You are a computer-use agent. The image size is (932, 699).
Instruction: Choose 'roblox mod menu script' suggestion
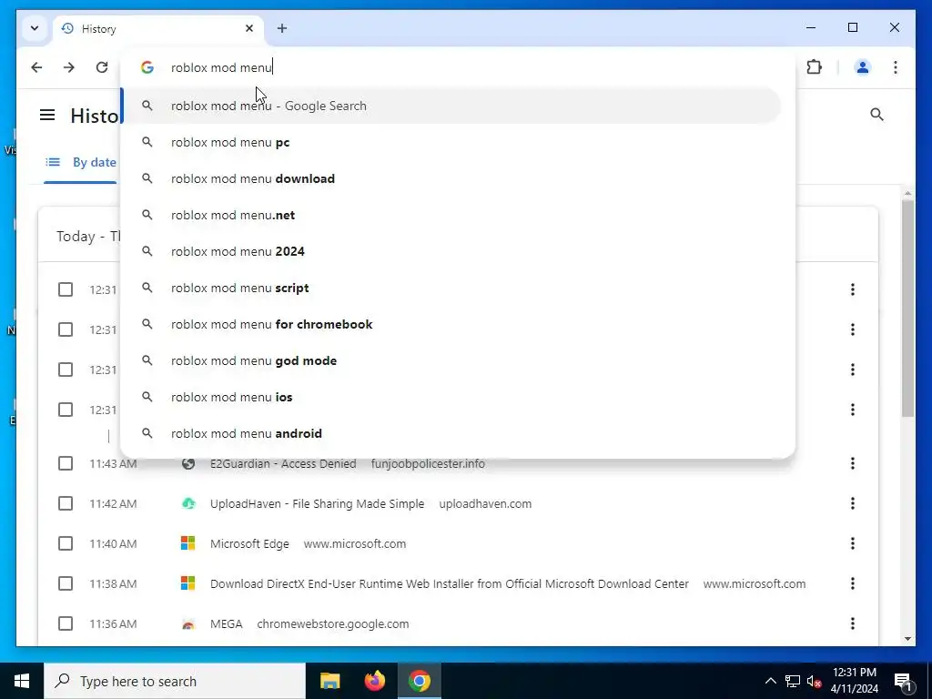(x=451, y=288)
